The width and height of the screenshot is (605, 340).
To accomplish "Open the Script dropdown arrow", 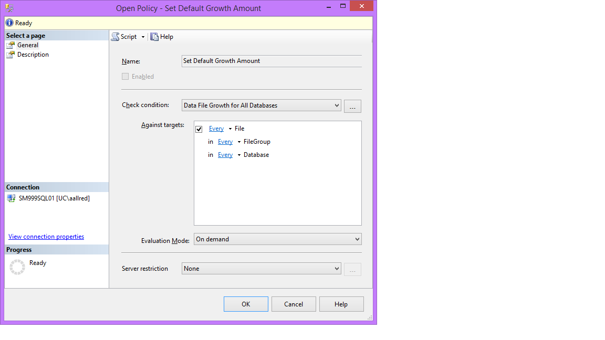I will (x=143, y=37).
